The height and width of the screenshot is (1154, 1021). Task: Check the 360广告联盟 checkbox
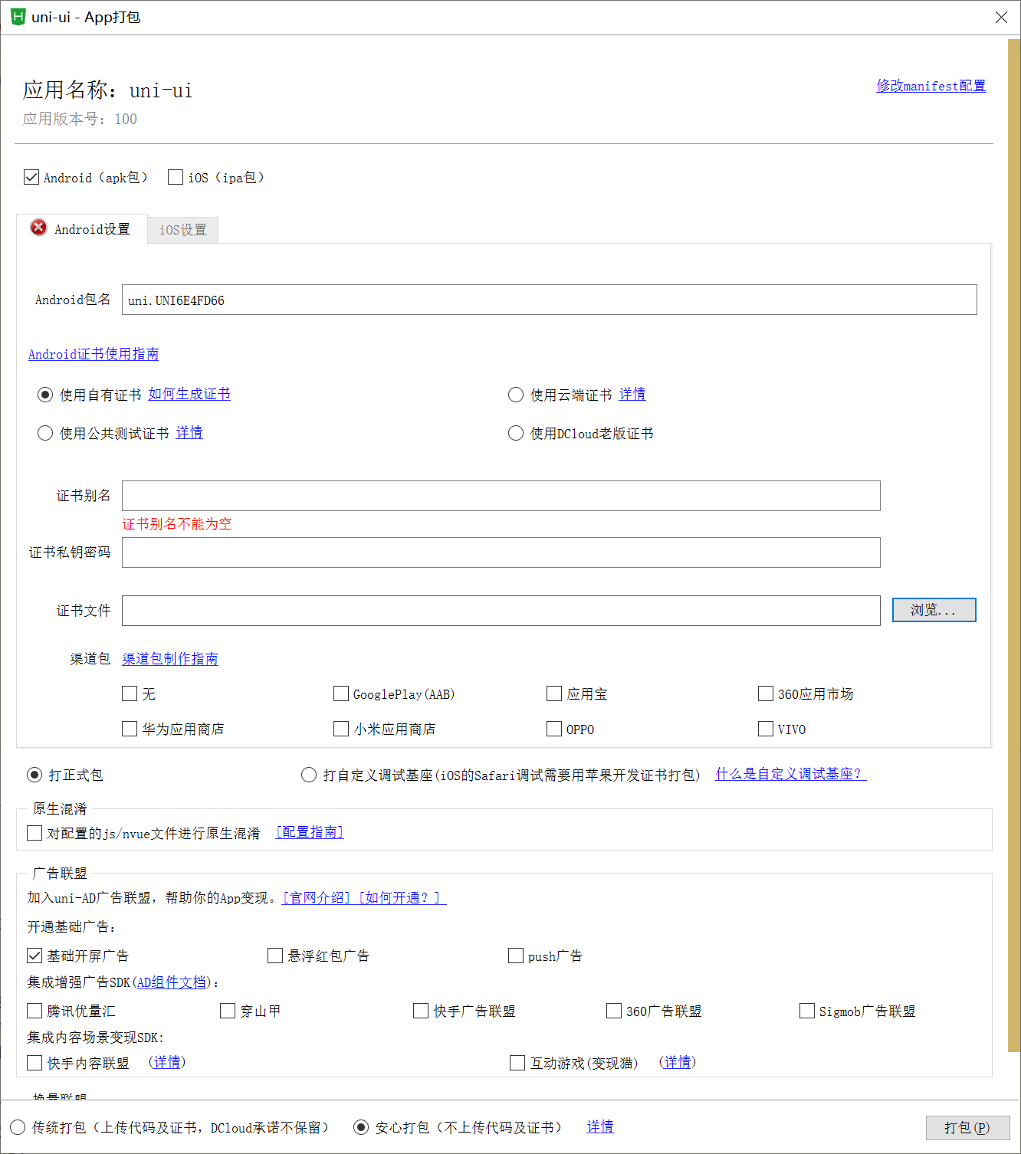coord(614,1011)
